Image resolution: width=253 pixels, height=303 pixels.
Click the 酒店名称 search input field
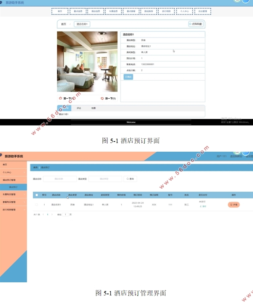(x=60, y=179)
